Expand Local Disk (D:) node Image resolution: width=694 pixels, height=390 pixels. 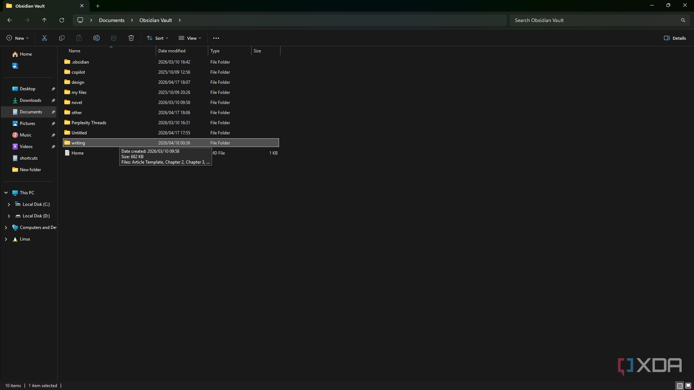point(9,216)
